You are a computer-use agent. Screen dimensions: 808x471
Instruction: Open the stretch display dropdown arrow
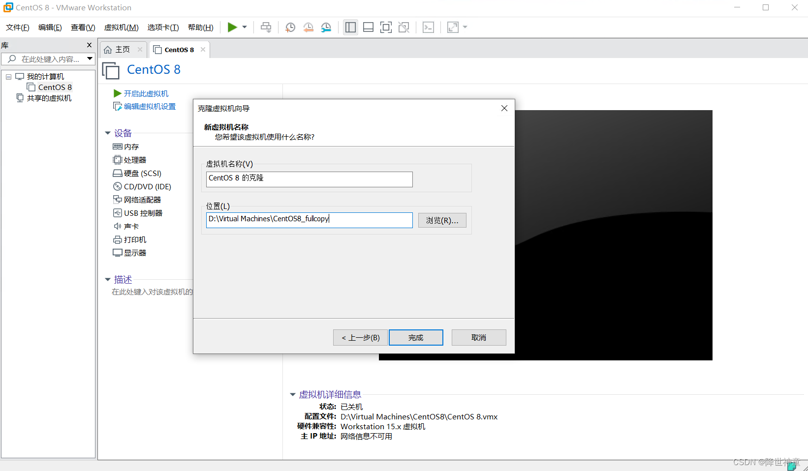(465, 28)
